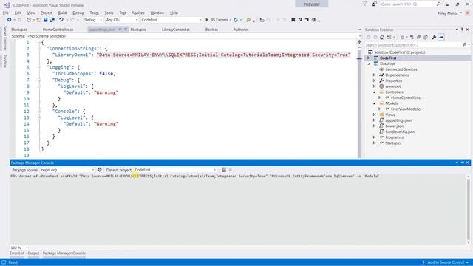
Task: Collapse the ConnectionStrings code fold
Action: [x=39, y=49]
